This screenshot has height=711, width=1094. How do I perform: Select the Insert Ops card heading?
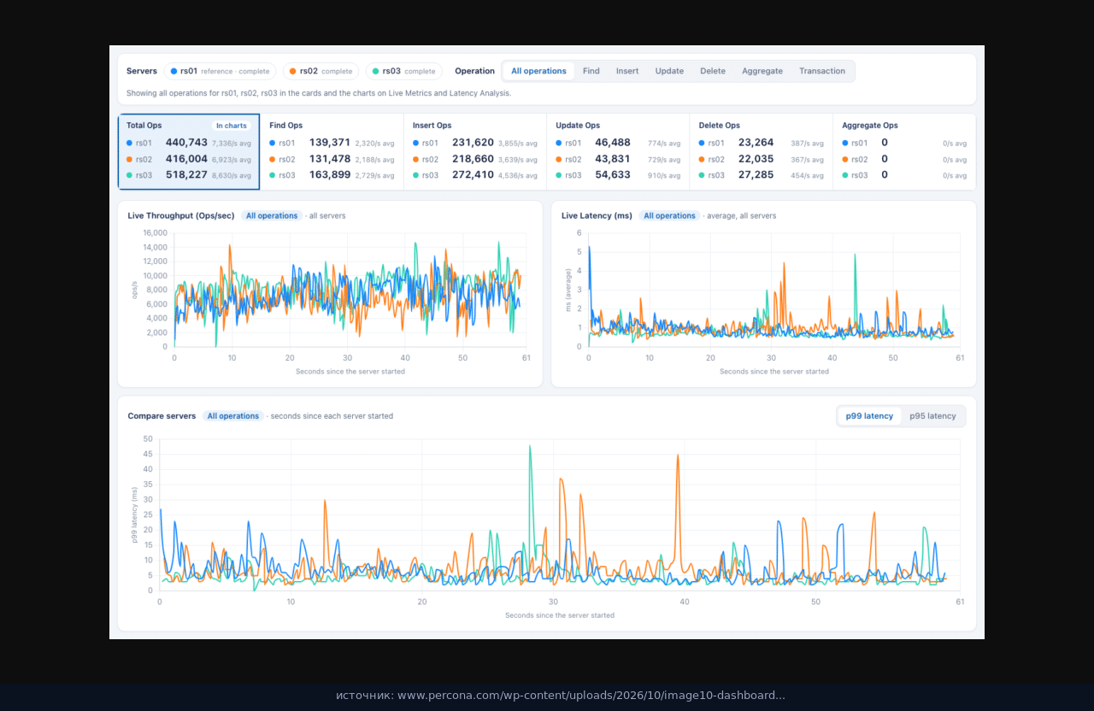tap(432, 126)
